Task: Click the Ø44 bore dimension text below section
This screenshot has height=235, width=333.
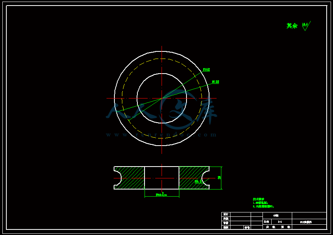Action: pos(162,195)
